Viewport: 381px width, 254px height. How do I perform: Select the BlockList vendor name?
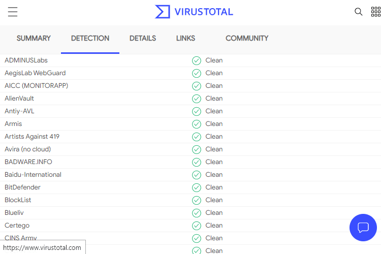pyautogui.click(x=18, y=200)
